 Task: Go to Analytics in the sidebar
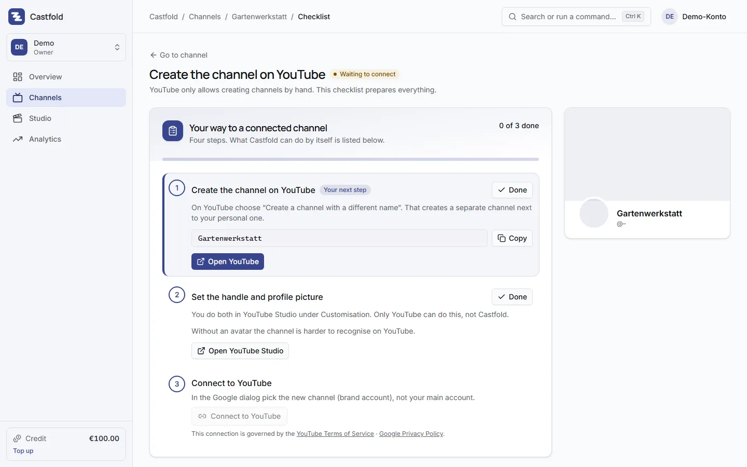tap(66, 139)
